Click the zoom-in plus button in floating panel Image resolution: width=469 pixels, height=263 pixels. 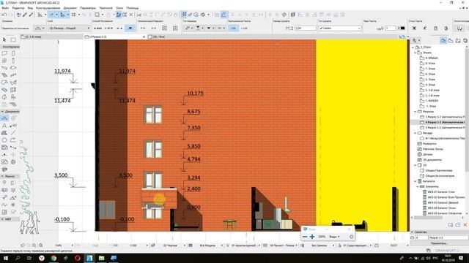(312, 237)
